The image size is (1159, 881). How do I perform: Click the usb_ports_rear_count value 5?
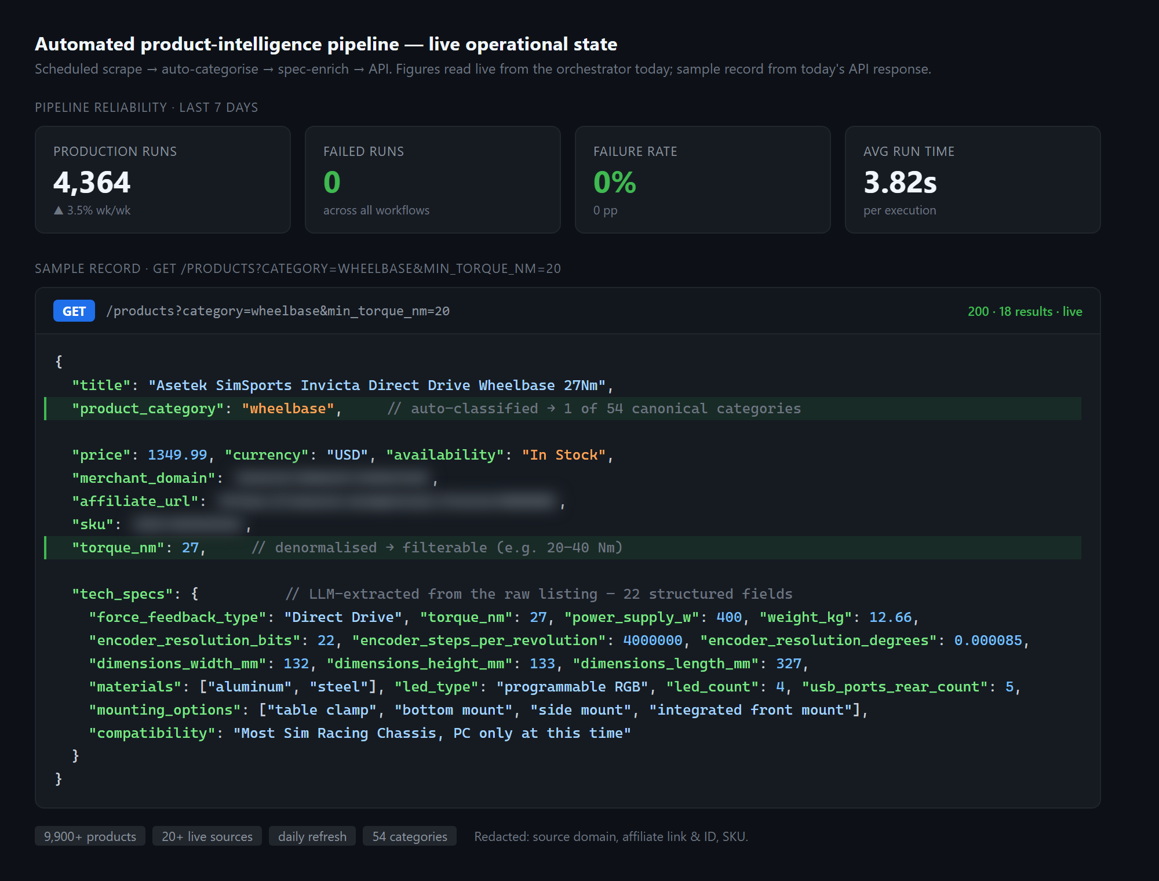click(1009, 687)
